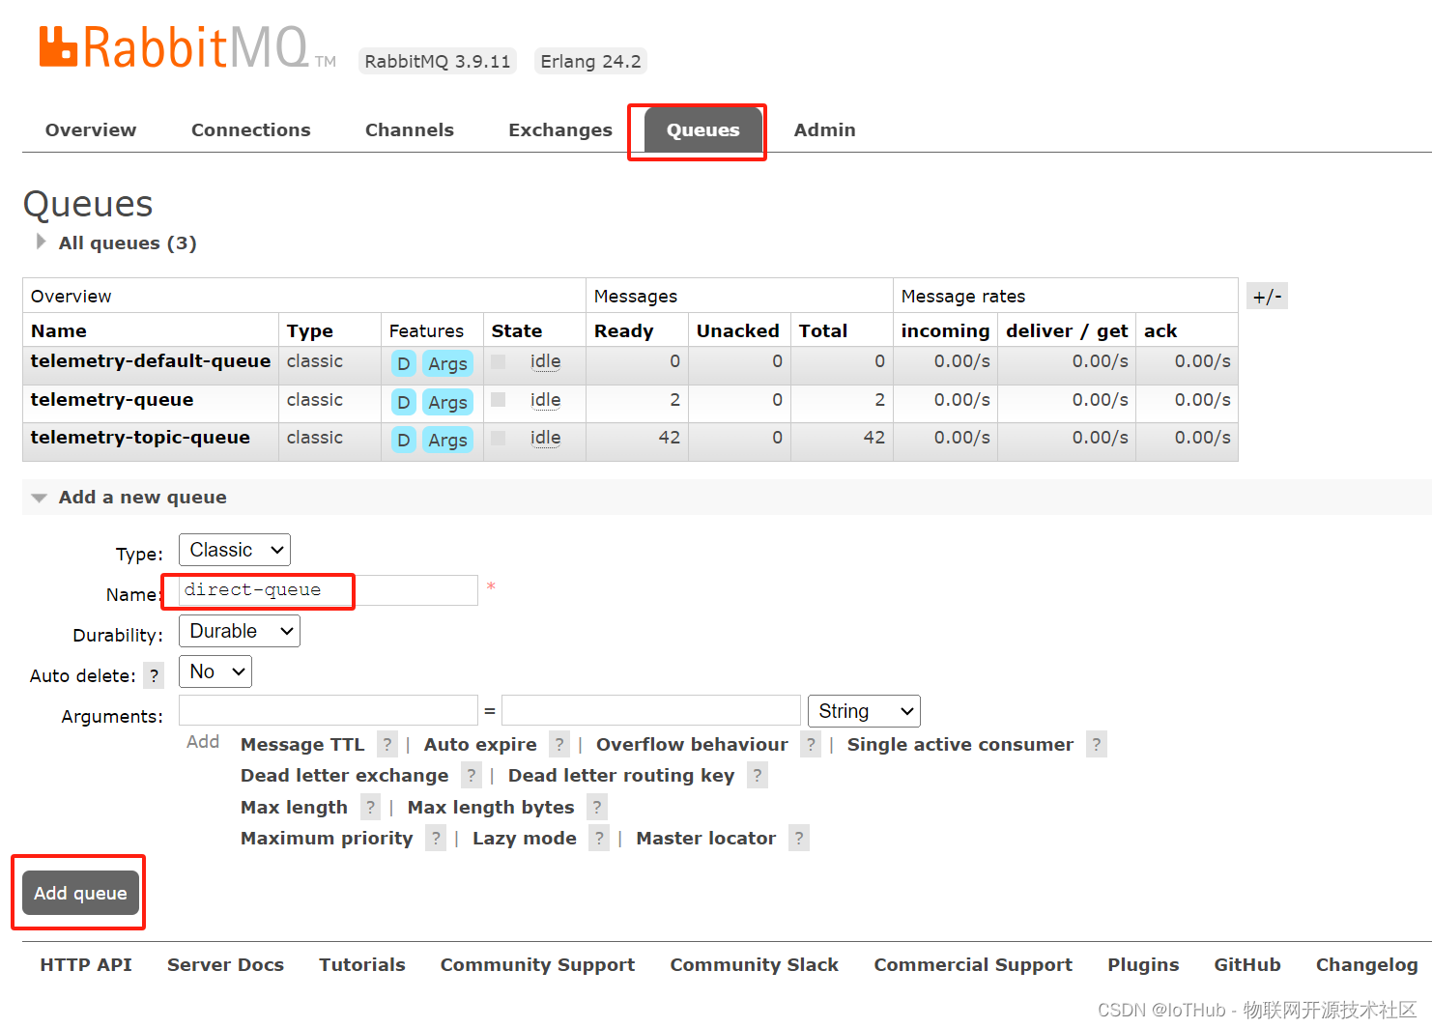This screenshot has width=1432, height=1028.
Task: Expand the All queues (3) section
Action: coord(127,243)
